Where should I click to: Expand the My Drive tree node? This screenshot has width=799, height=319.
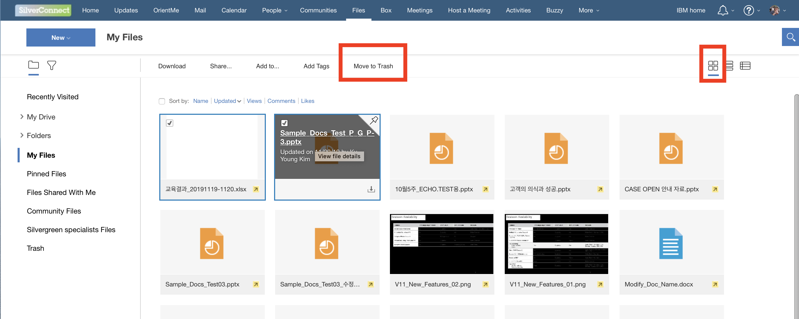tap(22, 117)
